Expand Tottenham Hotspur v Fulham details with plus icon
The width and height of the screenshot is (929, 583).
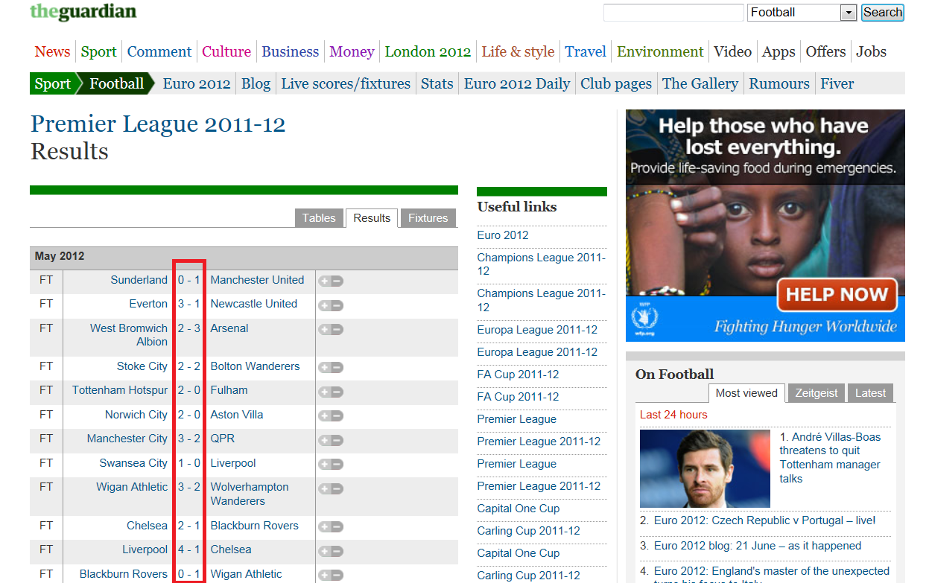(324, 392)
